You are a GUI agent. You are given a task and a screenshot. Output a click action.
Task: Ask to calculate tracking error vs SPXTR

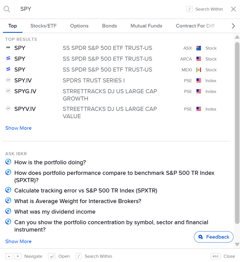(x=86, y=191)
